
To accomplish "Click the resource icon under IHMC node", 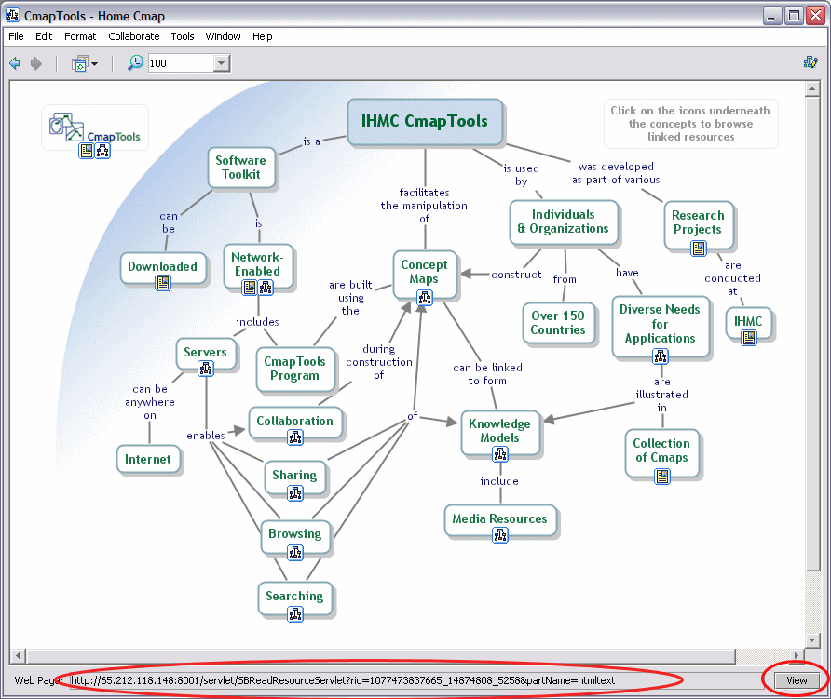I will (748, 338).
